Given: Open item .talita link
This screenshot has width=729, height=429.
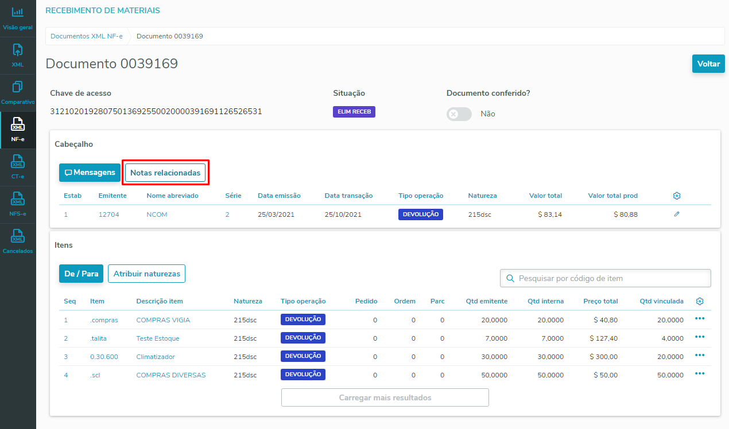Looking at the screenshot, I should click(x=99, y=338).
